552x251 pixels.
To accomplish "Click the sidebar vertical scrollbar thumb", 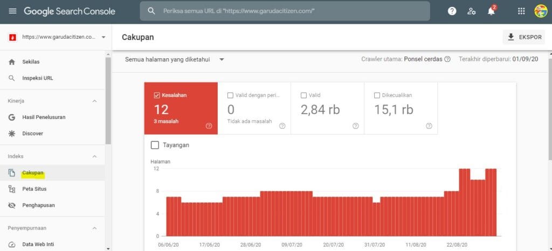I will (108, 101).
